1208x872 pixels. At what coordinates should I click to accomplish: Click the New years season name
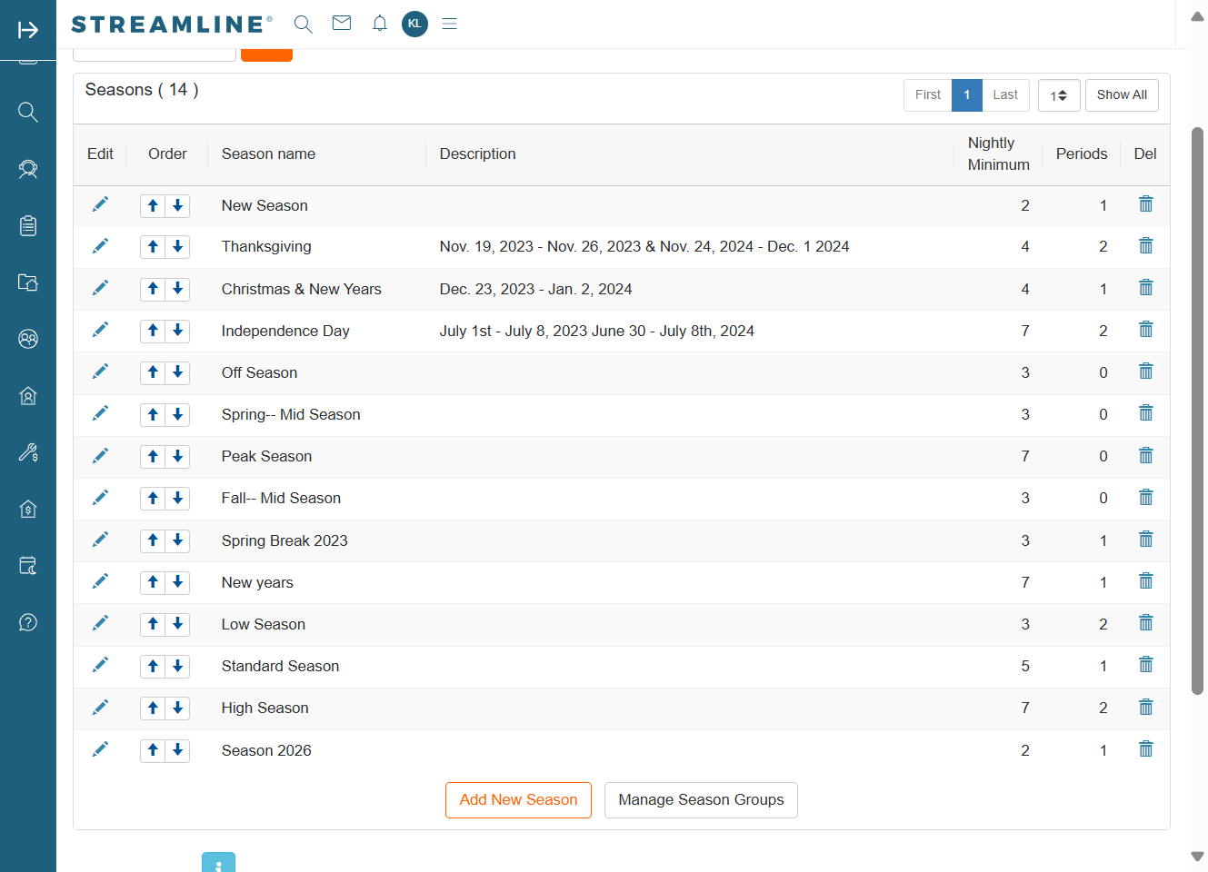click(x=257, y=582)
